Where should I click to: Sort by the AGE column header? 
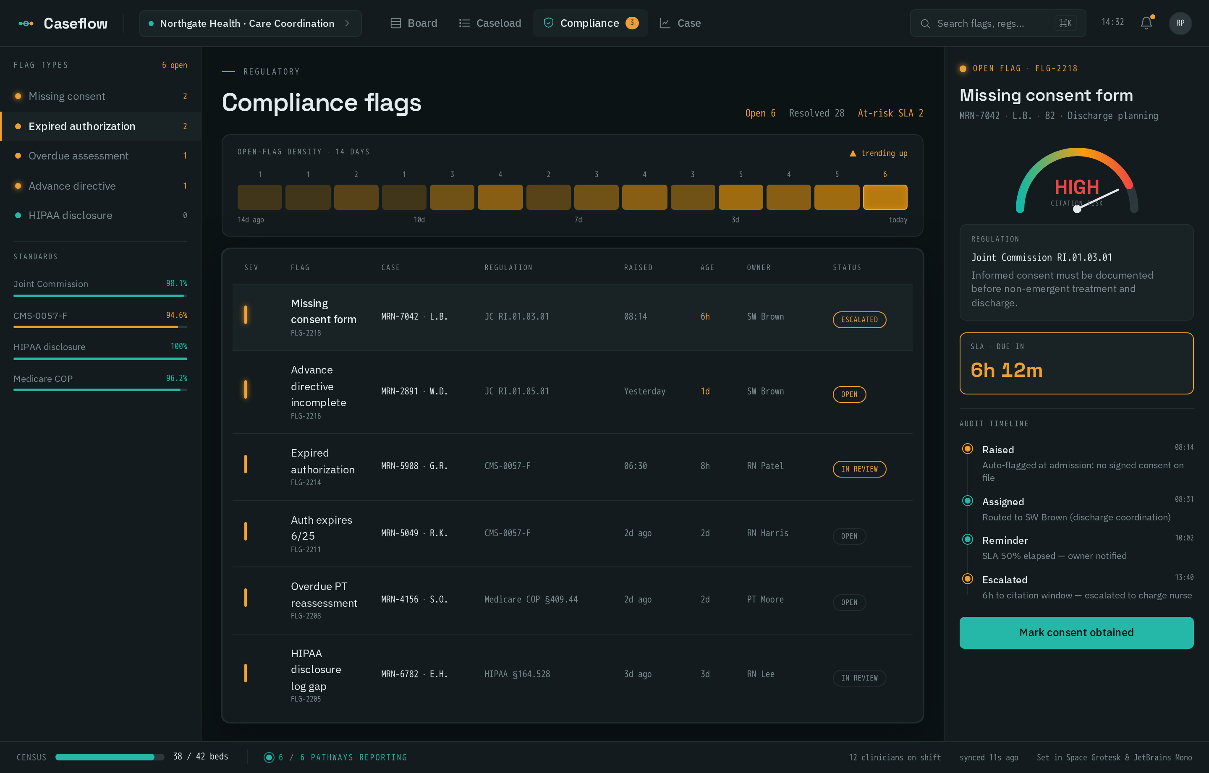point(707,268)
